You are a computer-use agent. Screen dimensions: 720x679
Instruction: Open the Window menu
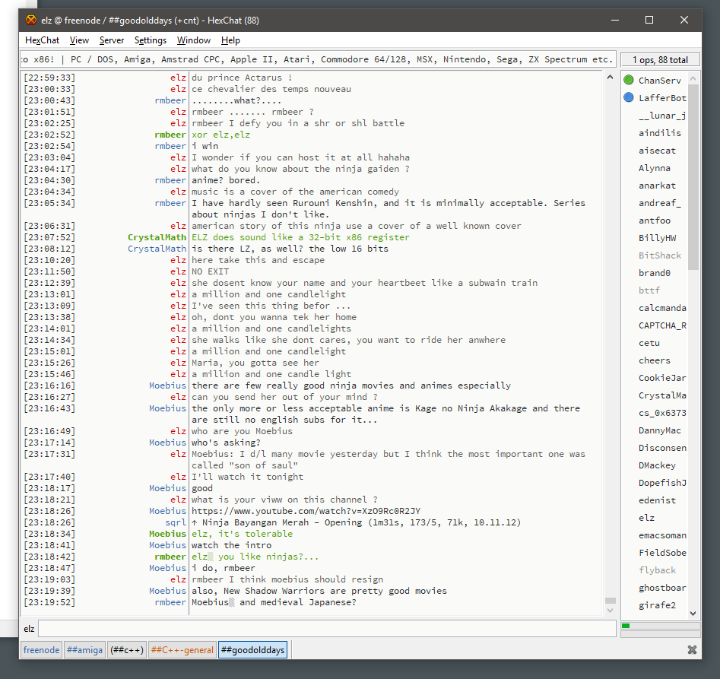click(194, 40)
